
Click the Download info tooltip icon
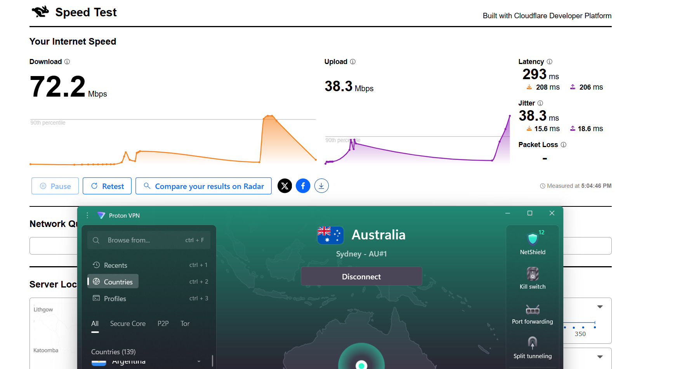(x=67, y=62)
